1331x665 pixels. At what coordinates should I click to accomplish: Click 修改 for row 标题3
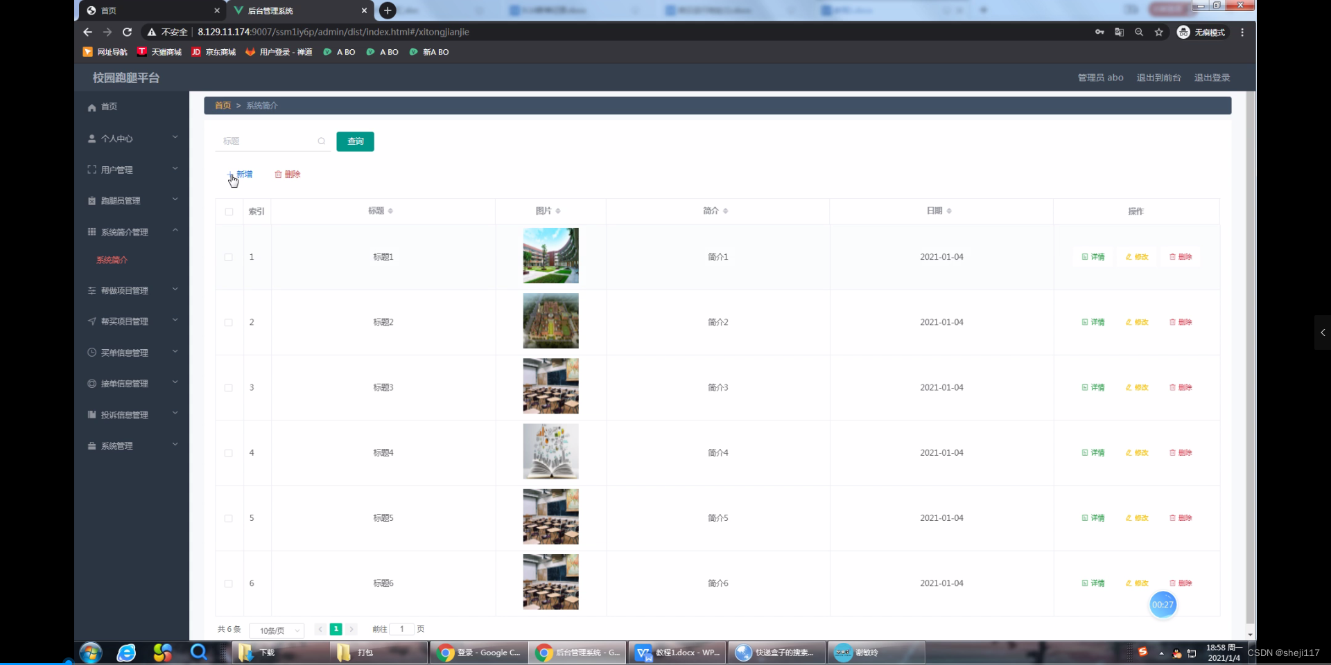1137,388
